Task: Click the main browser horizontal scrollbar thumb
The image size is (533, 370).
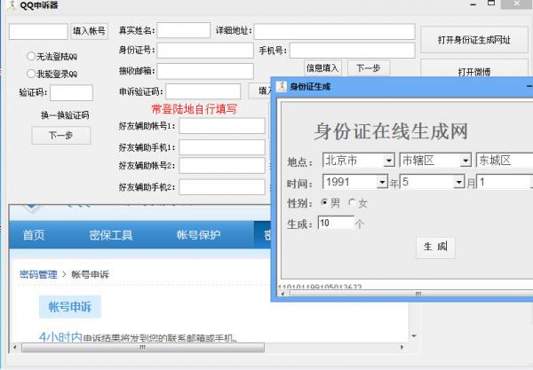Action: (x=143, y=347)
